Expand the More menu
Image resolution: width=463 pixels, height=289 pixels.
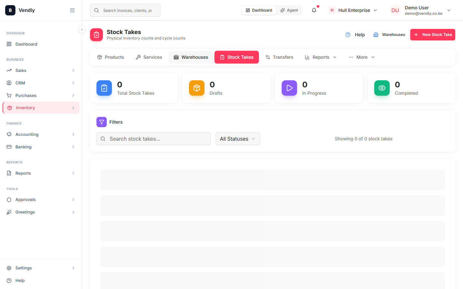362,57
